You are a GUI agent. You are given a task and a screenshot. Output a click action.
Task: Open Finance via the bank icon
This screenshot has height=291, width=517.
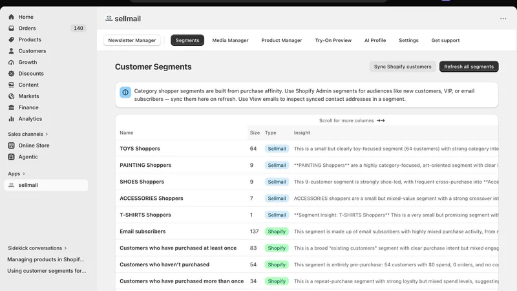pyautogui.click(x=11, y=107)
